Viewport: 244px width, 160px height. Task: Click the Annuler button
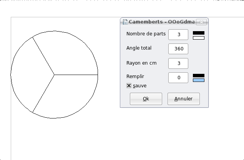click(183, 99)
